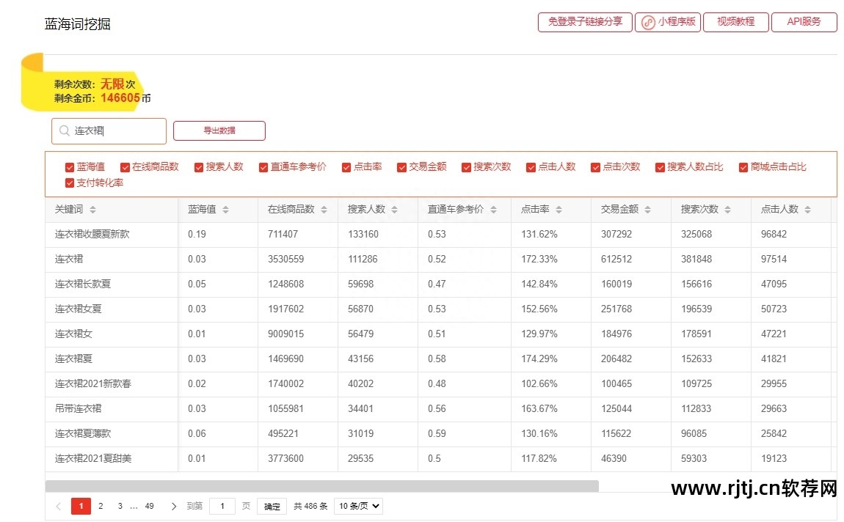Sort the 搜索人数 column via its arrows
The height and width of the screenshot is (522, 844).
click(x=394, y=210)
